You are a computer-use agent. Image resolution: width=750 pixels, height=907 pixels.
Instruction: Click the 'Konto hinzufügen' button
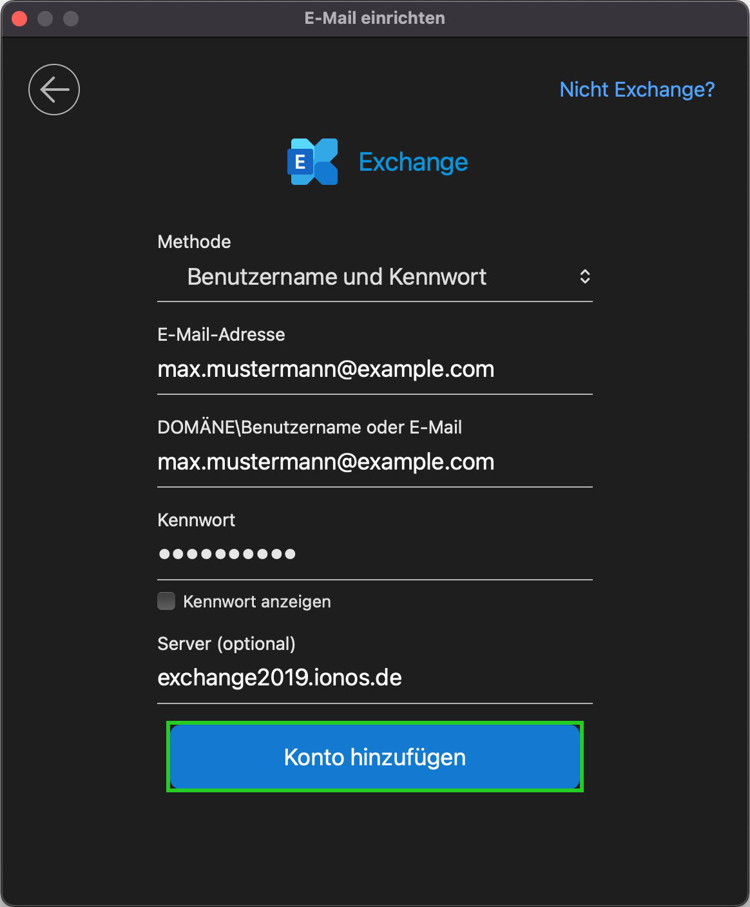(375, 757)
